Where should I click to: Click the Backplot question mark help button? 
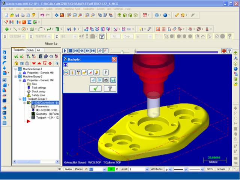pyautogui.click(x=110, y=88)
